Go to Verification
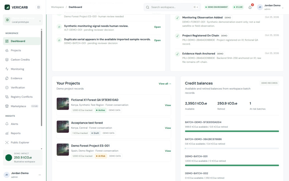The width and height of the screenshot is (289, 181). [22, 87]
